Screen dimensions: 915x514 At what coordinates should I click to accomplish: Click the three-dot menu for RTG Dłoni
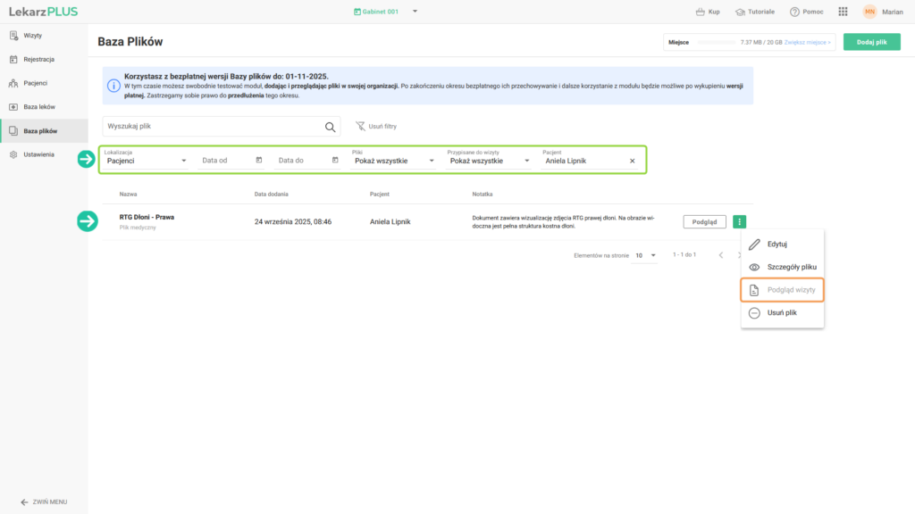click(x=739, y=222)
